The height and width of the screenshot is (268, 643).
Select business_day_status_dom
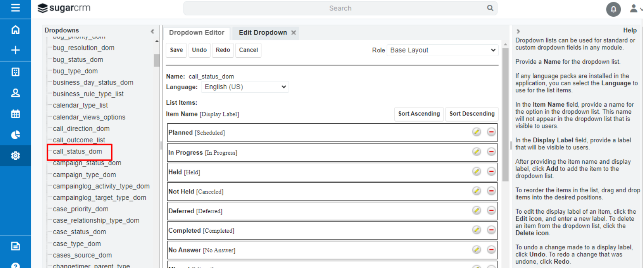click(93, 82)
